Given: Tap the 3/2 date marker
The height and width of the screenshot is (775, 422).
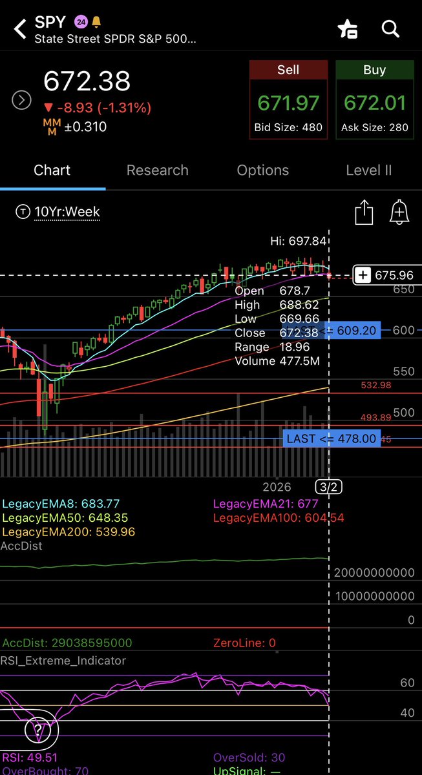Looking at the screenshot, I should 329,487.
